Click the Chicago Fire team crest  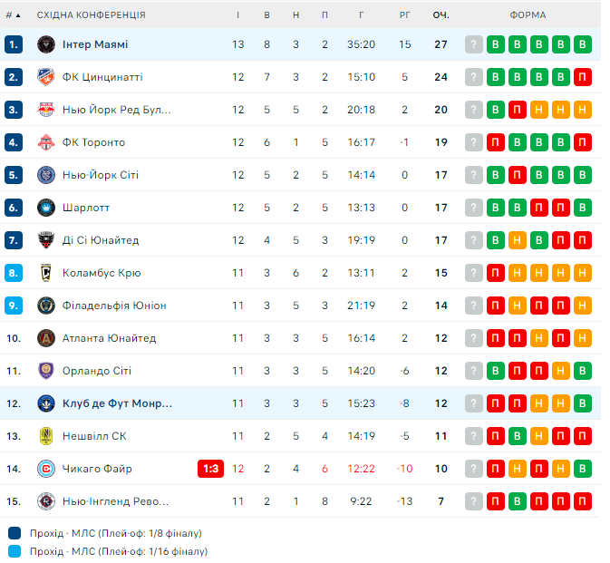[x=45, y=469]
